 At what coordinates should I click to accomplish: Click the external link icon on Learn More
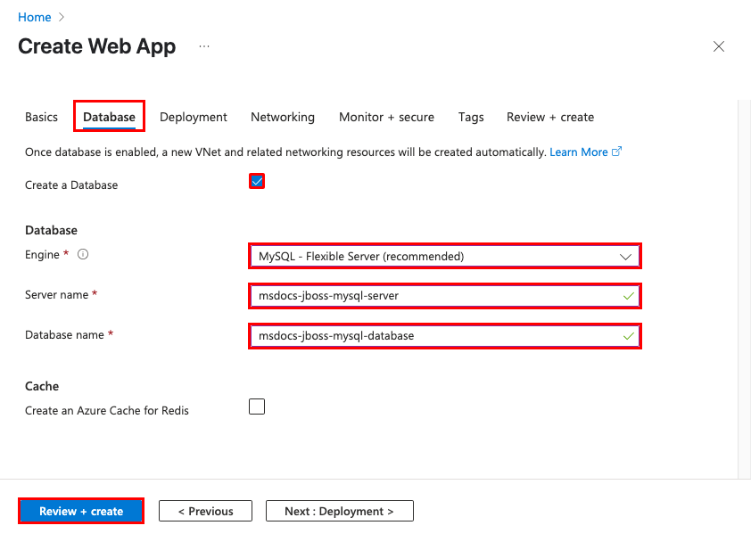pos(616,152)
